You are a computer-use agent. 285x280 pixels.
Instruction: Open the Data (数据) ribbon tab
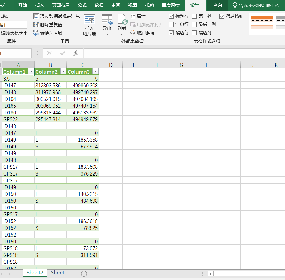click(99, 5)
